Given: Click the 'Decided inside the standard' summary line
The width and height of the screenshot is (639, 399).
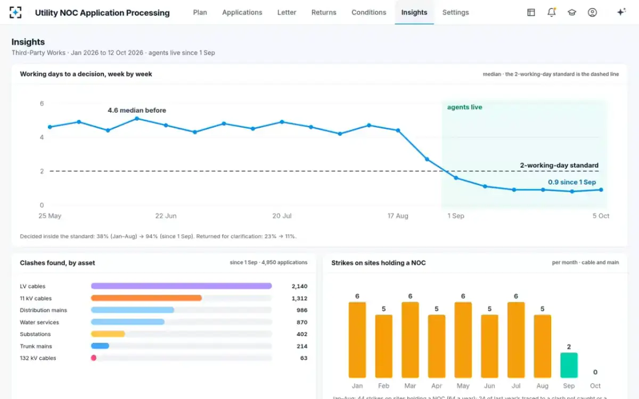Looking at the screenshot, I should [x=158, y=236].
